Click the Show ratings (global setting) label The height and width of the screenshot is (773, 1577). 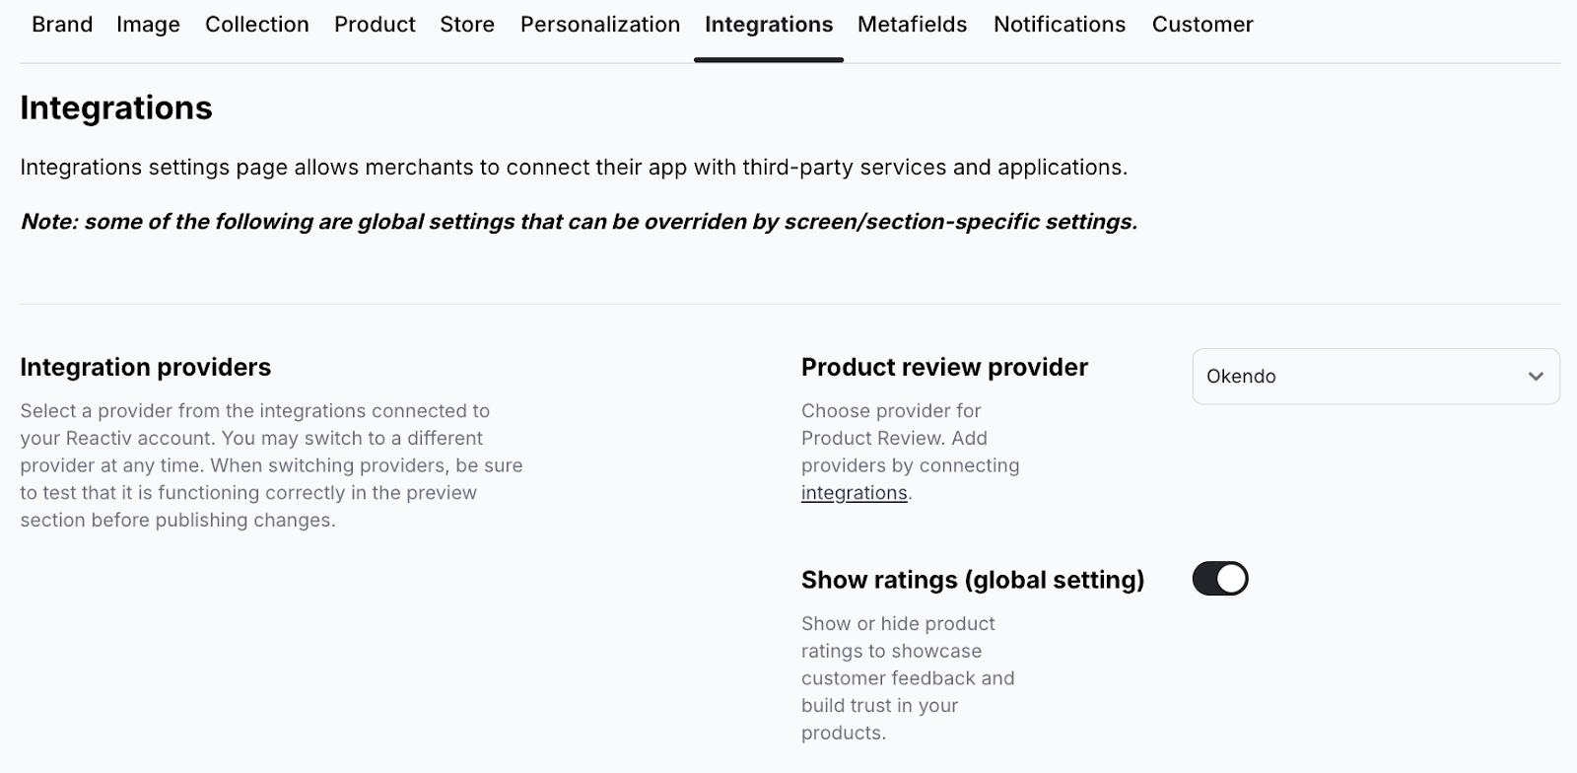972,580
